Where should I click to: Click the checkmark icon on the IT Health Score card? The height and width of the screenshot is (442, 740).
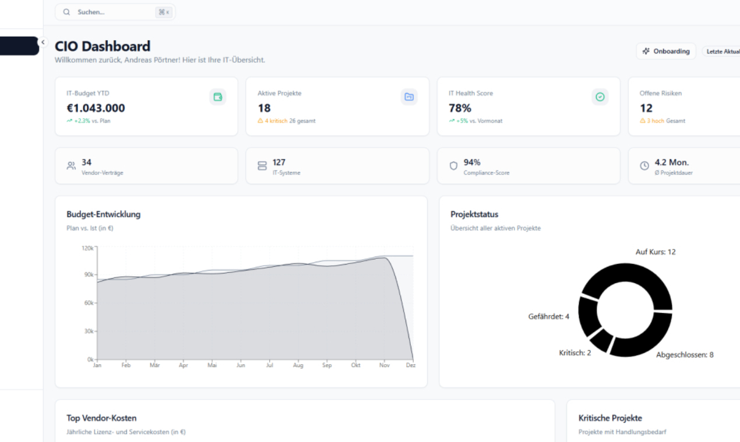pos(600,97)
